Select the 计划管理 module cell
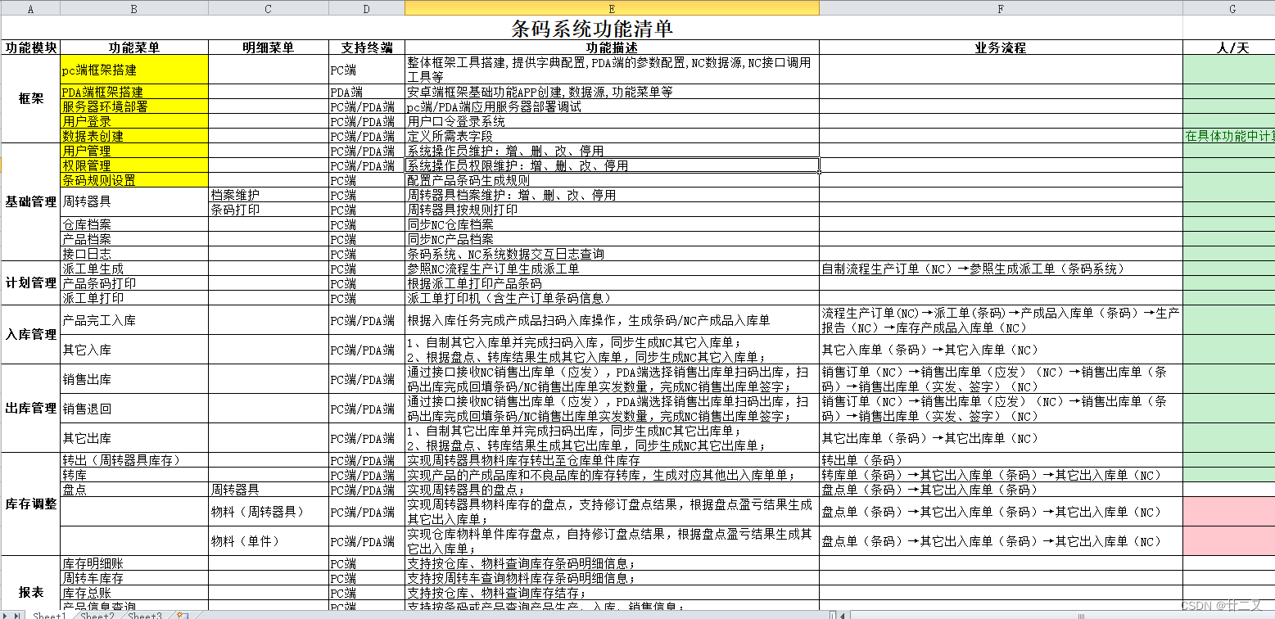The image size is (1275, 619). tap(30, 283)
